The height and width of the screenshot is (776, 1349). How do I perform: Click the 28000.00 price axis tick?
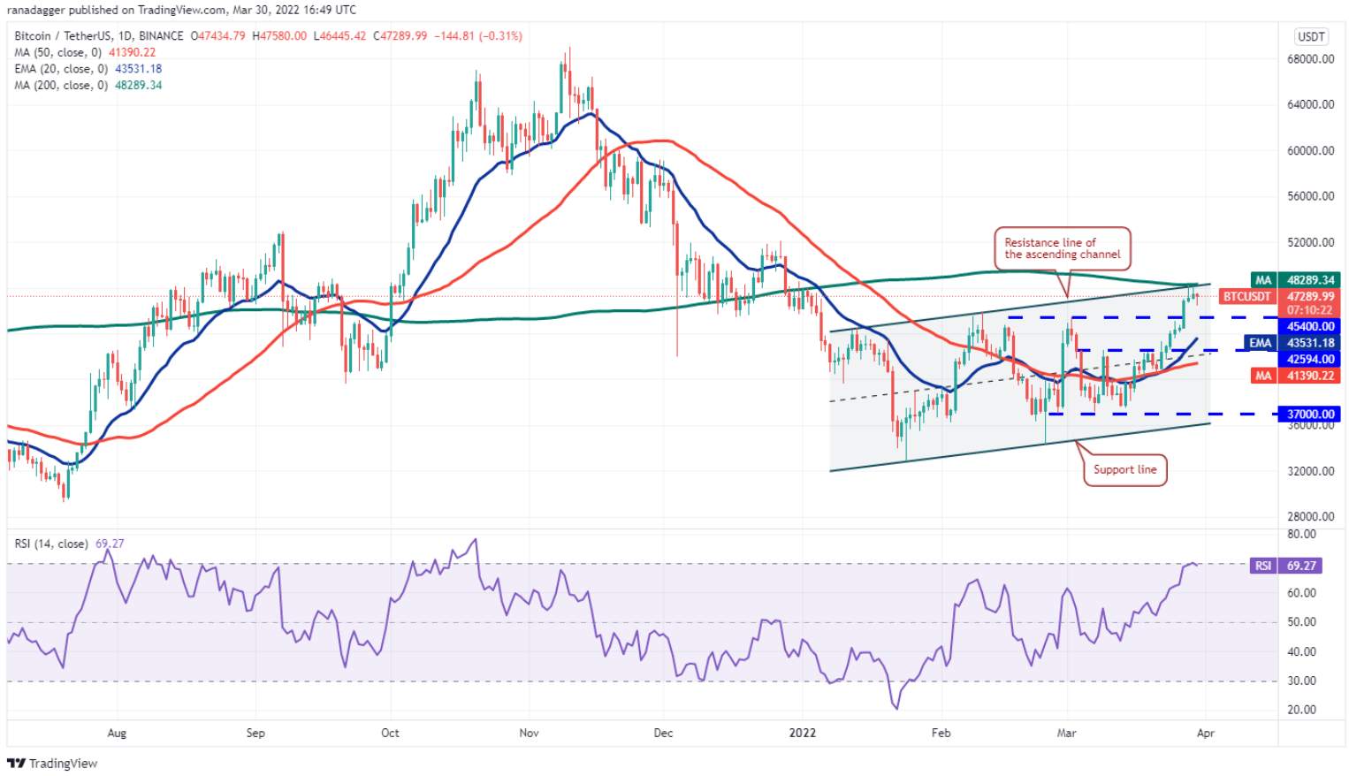tap(1310, 517)
